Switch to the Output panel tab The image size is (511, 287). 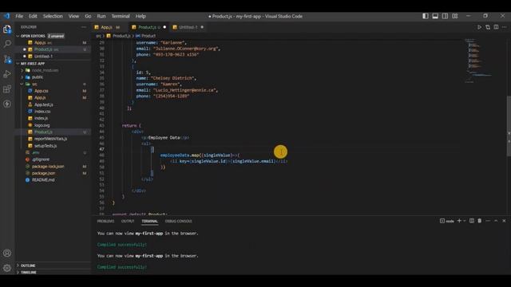128,221
